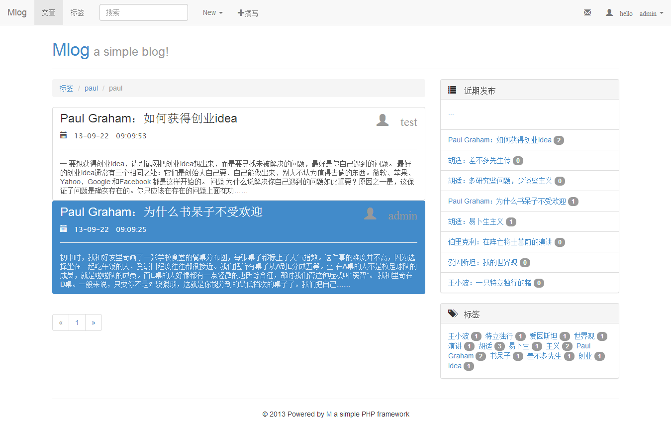This screenshot has width=671, height=424.
Task: Click the user profile icon in navbar
Action: pos(609,13)
